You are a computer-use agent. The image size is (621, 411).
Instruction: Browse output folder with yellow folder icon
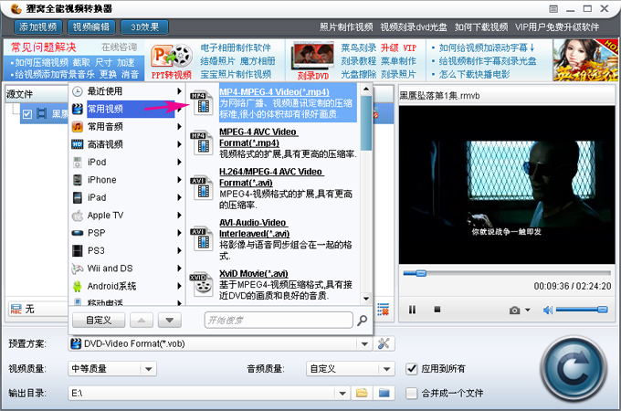362,393
